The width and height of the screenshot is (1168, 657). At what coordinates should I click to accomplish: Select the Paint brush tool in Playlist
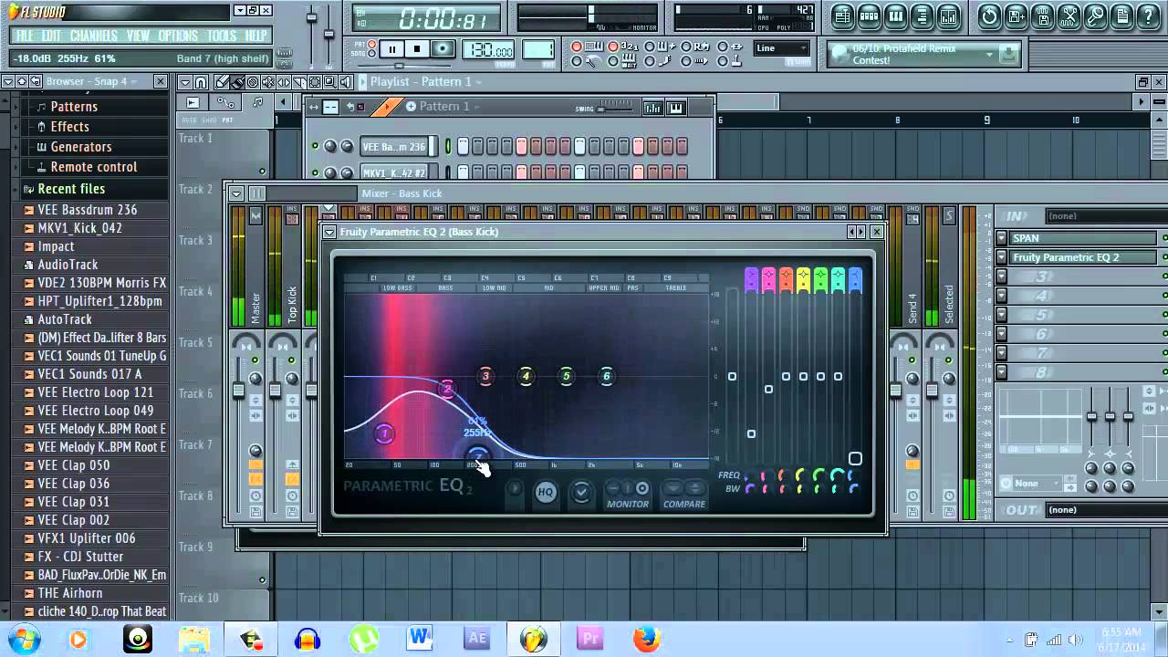(x=237, y=82)
